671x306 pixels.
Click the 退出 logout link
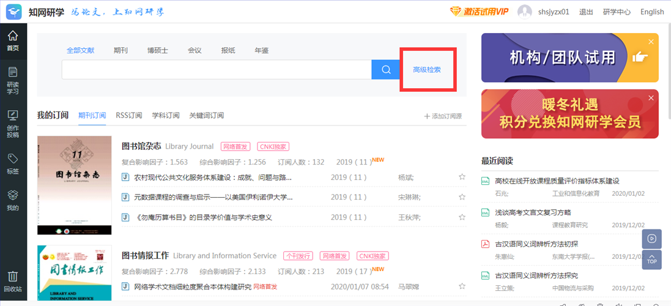coord(586,12)
